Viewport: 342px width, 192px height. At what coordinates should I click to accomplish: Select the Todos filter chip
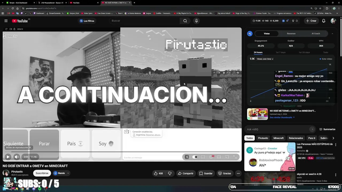tap(250, 138)
